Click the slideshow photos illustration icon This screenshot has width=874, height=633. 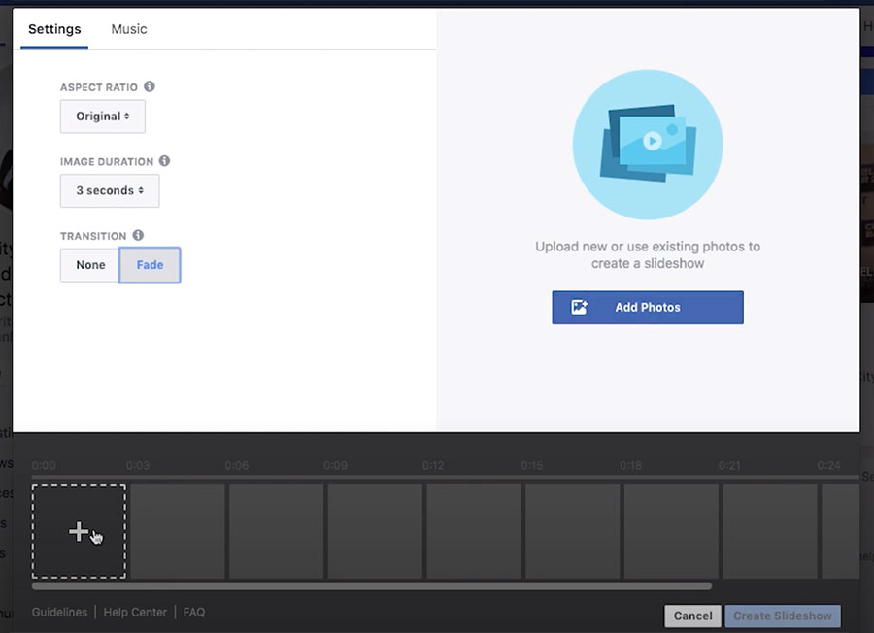pyautogui.click(x=648, y=144)
